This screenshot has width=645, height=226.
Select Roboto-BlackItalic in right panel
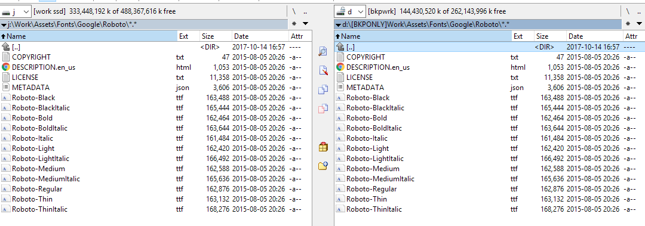pos(375,108)
